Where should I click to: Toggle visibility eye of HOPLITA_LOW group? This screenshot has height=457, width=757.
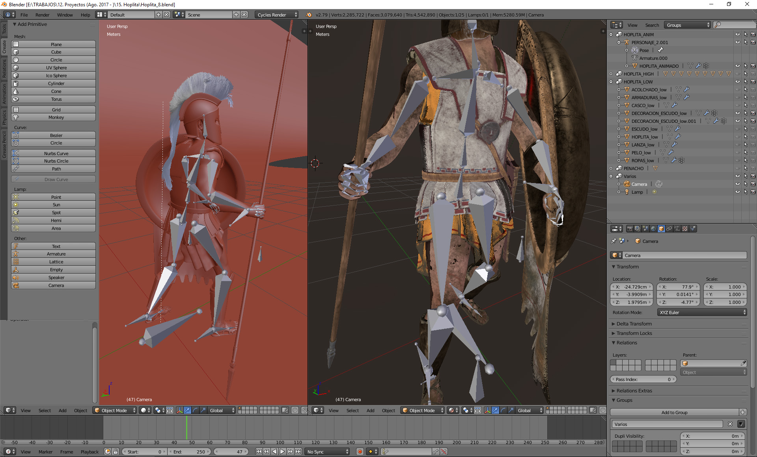(x=737, y=81)
